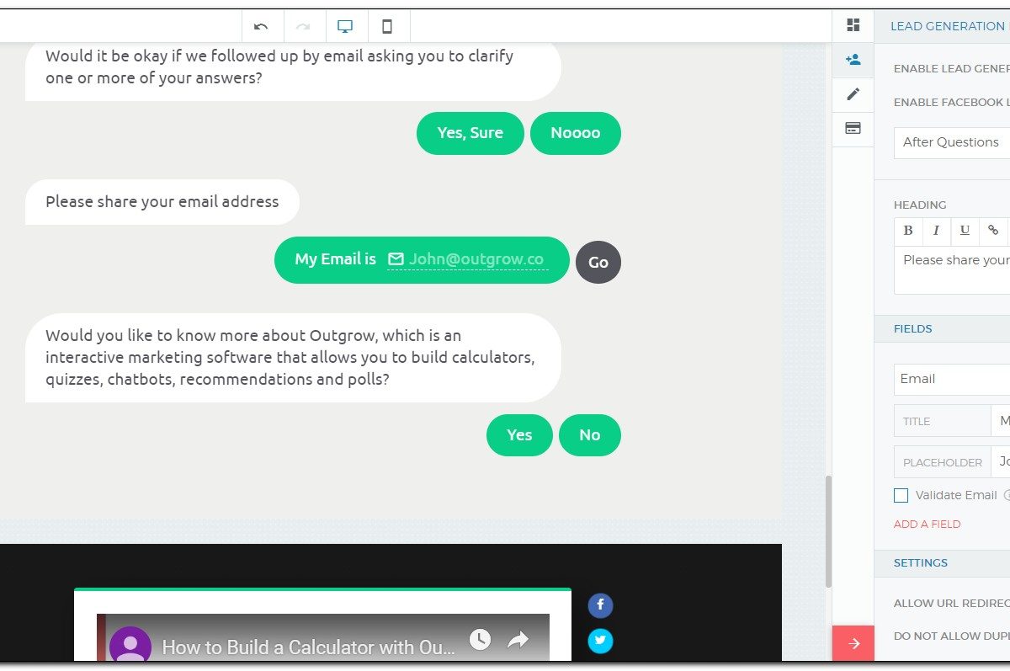Enable the Validate Email checkbox
The width and height of the screenshot is (1010, 671).
[x=901, y=496]
